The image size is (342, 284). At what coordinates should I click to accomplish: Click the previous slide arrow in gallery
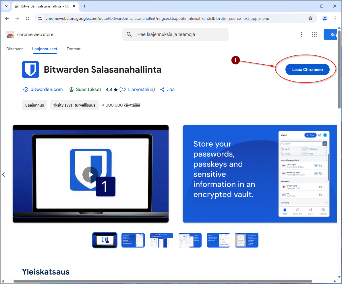click(x=3, y=175)
